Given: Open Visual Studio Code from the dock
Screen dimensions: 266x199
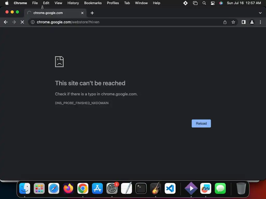Looking at the screenshot, I should (x=170, y=188).
